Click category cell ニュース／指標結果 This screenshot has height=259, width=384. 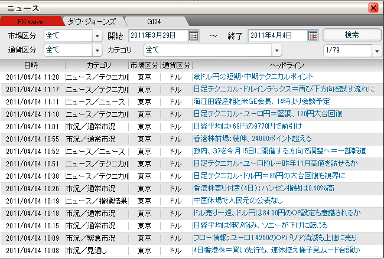pos(97,201)
